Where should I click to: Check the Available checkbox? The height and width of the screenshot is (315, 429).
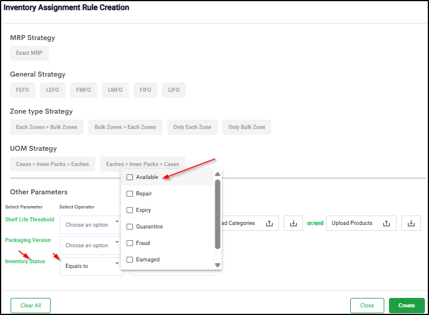pyautogui.click(x=130, y=177)
